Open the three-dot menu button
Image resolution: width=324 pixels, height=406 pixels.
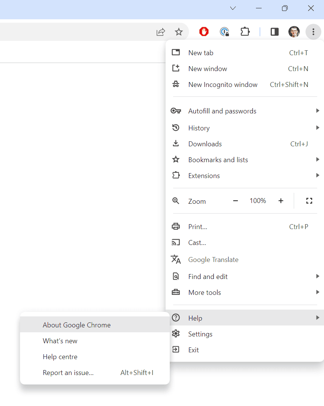click(313, 32)
